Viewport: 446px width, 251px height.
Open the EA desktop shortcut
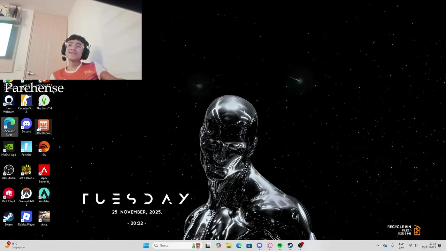(x=44, y=149)
